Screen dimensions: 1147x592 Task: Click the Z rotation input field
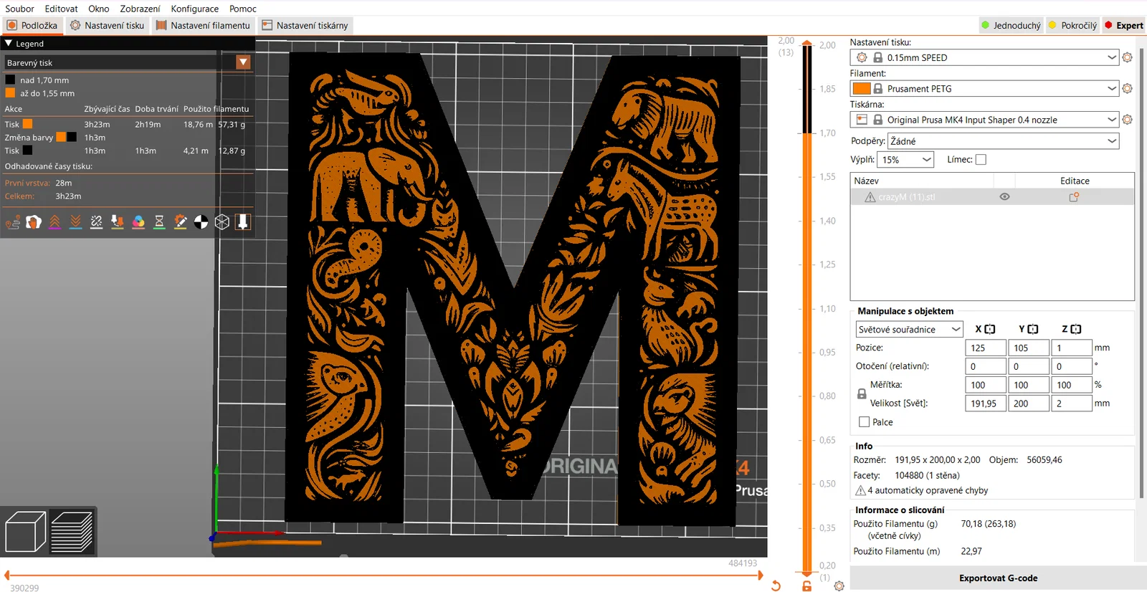(x=1072, y=366)
